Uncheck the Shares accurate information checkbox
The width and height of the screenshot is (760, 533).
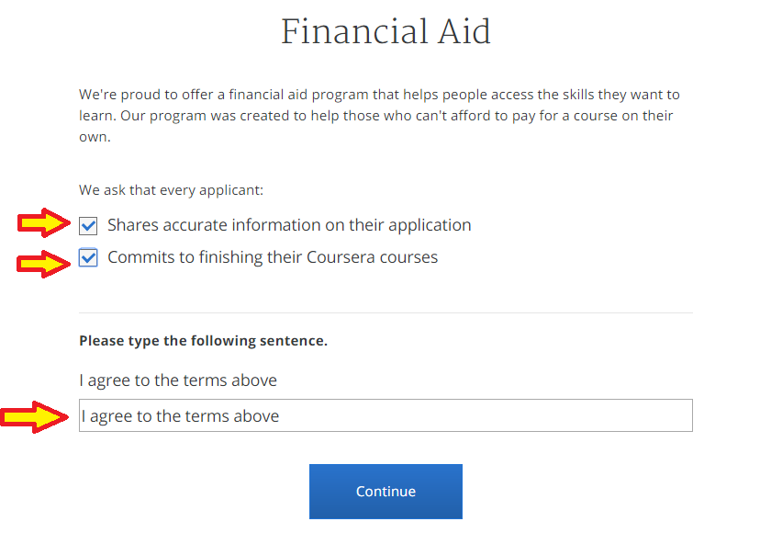click(88, 226)
